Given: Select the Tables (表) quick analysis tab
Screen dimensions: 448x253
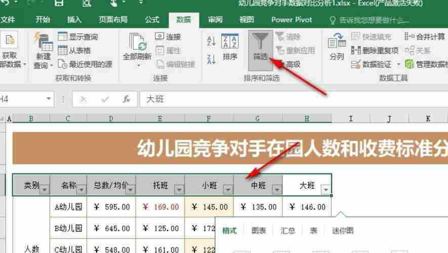Looking at the screenshot, I should tap(313, 231).
